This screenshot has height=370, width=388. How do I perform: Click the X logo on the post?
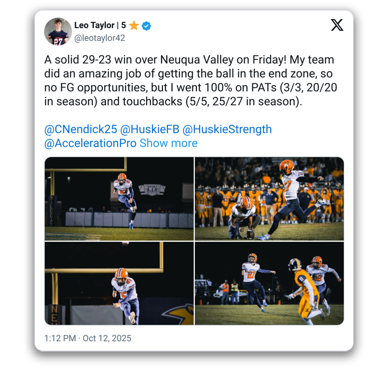click(337, 25)
